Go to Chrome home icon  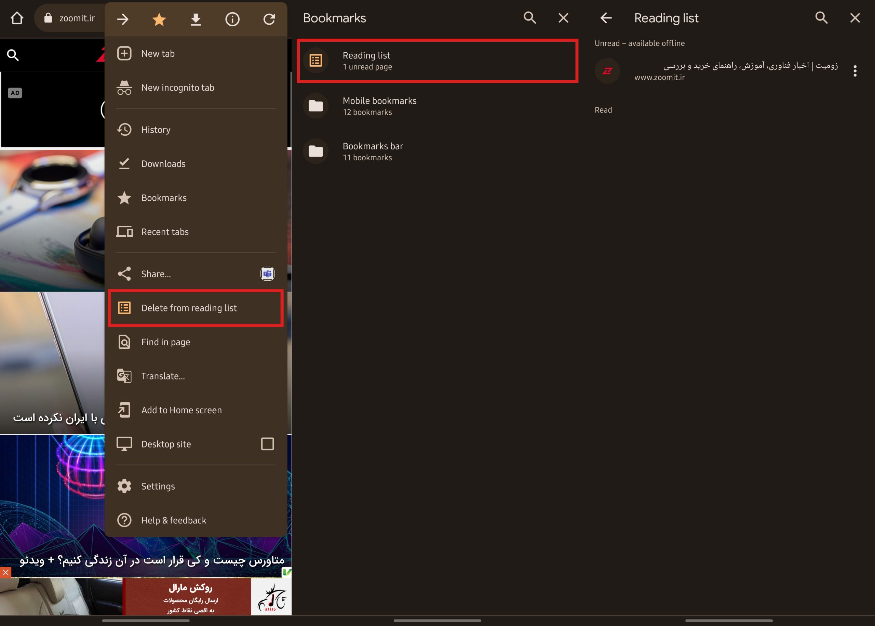(x=17, y=18)
